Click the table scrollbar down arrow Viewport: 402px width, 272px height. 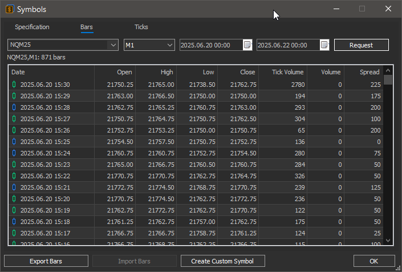388,241
